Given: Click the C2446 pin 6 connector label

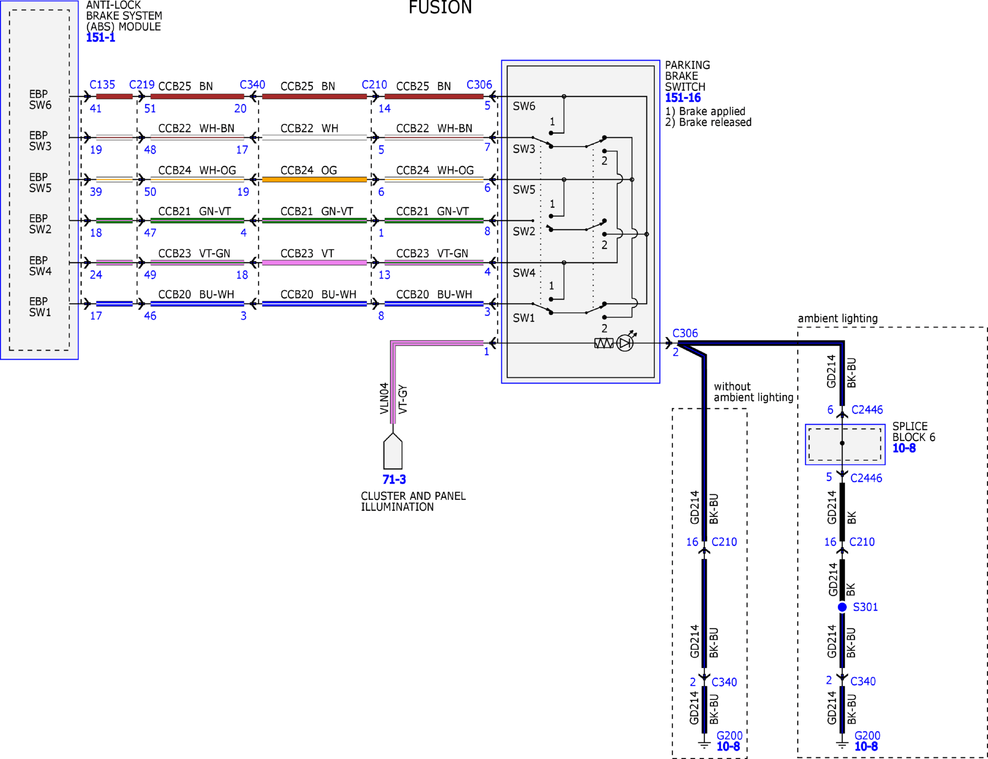Looking at the screenshot, I should [x=867, y=410].
